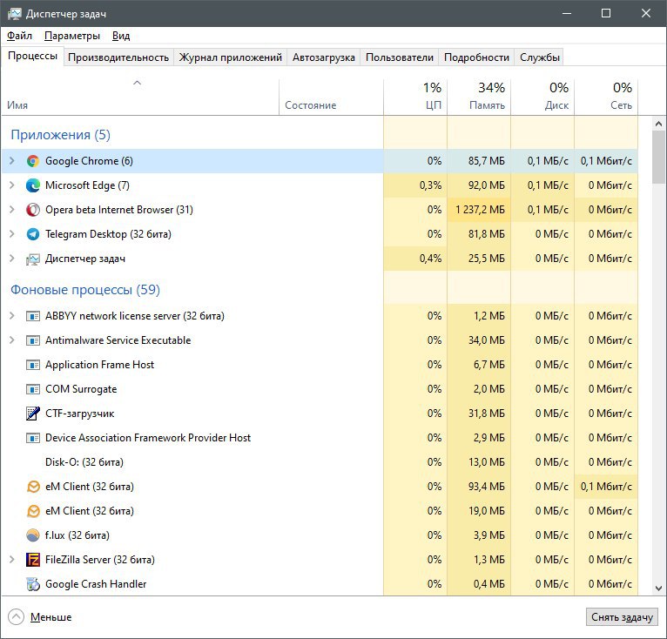Click the COM Surrogate icon
Viewport: 667px width, 639px height.
click(33, 389)
